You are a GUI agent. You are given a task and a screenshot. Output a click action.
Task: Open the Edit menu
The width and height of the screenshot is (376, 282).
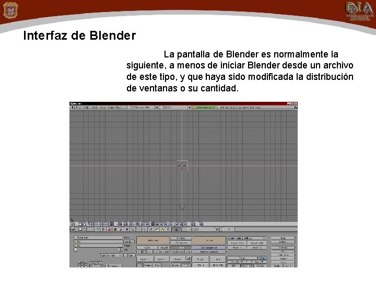pyautogui.click(x=86, y=108)
